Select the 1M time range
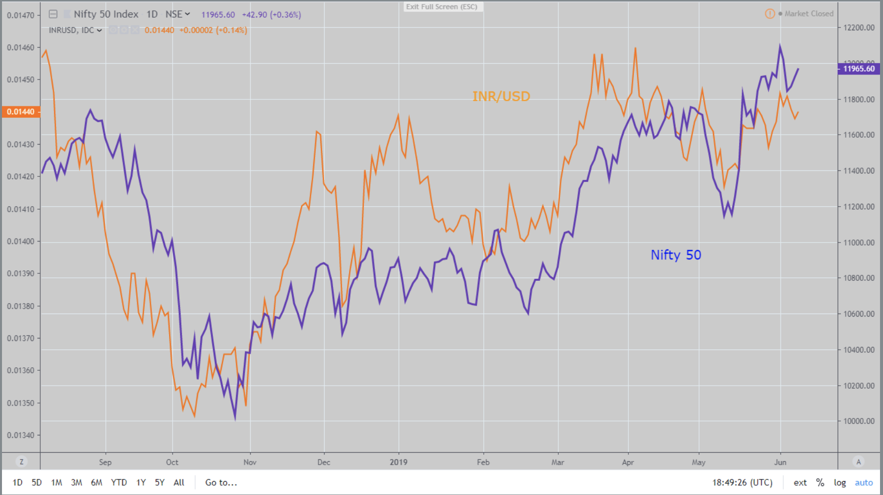 pyautogui.click(x=57, y=483)
